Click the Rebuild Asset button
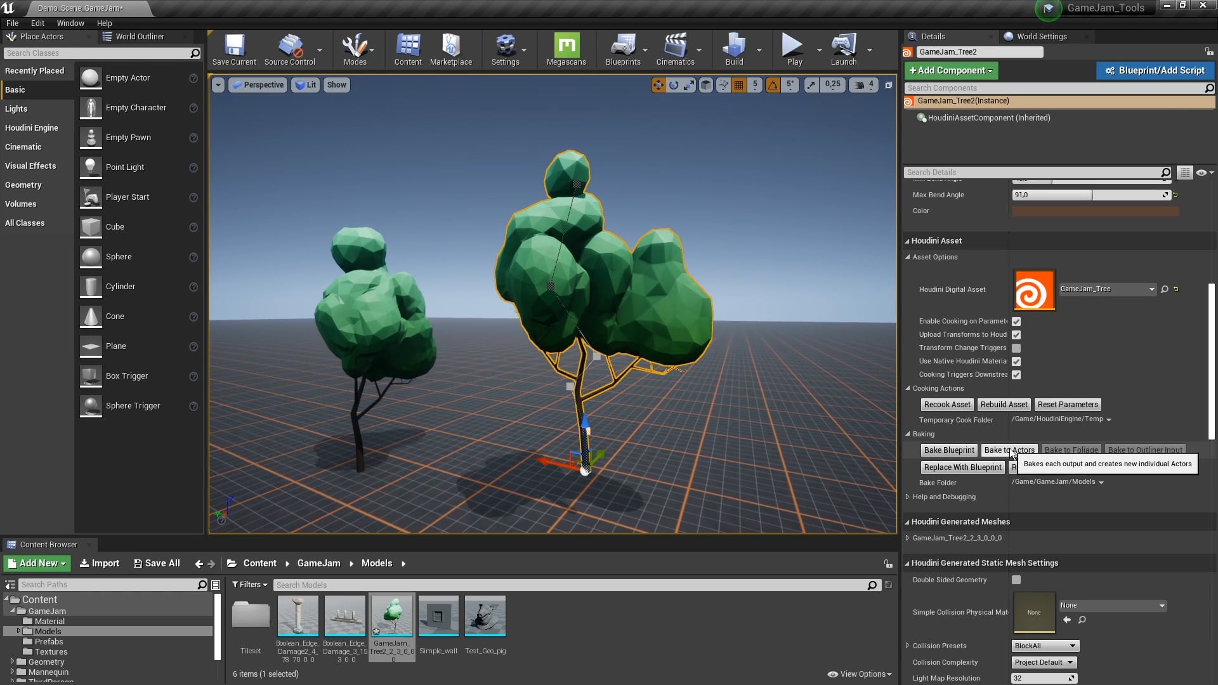This screenshot has height=685, width=1218. click(1004, 405)
